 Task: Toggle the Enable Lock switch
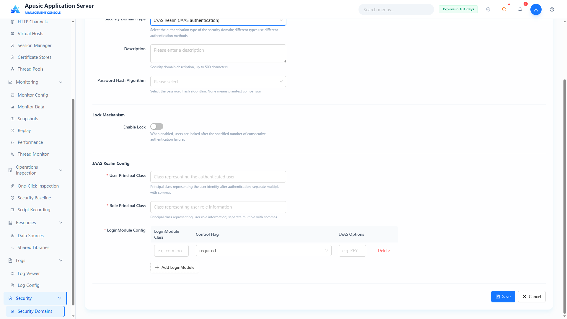pos(157,126)
